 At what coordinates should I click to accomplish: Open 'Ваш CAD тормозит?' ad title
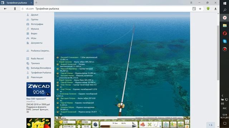point(36,99)
